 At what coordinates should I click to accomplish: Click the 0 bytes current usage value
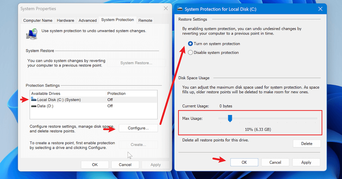click(x=226, y=106)
